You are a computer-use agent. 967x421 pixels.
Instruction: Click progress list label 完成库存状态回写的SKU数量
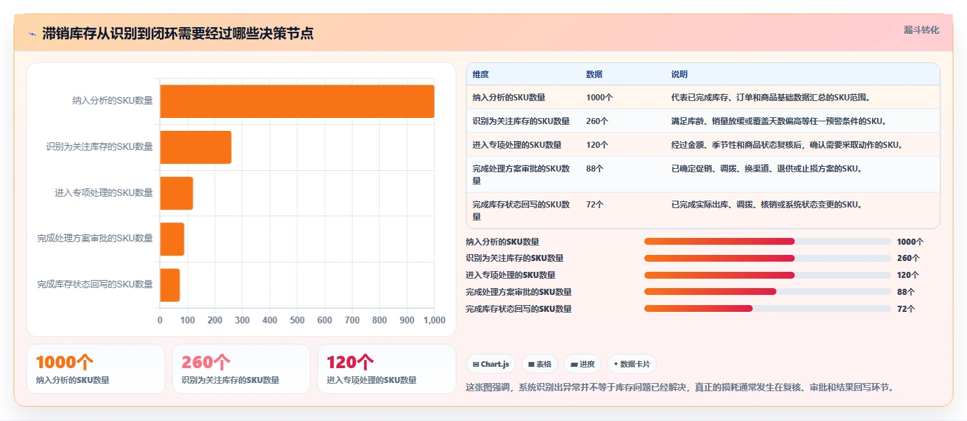[x=519, y=308]
